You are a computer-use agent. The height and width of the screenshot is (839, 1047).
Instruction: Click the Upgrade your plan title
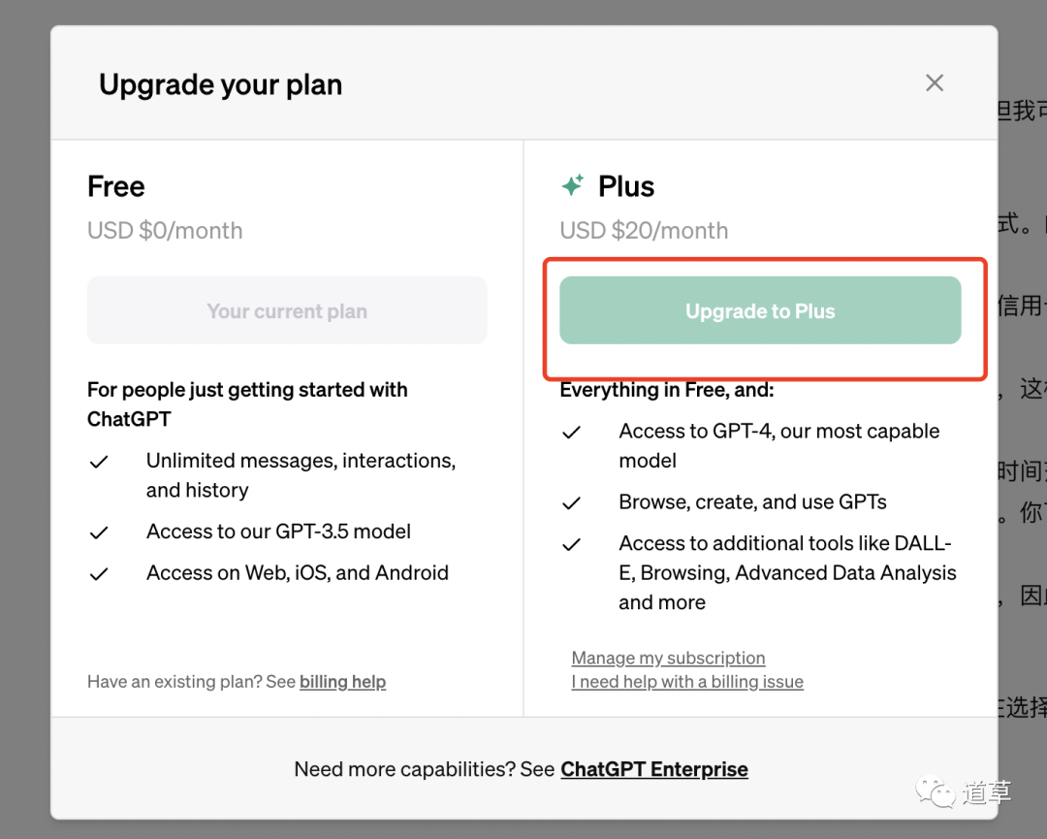220,84
